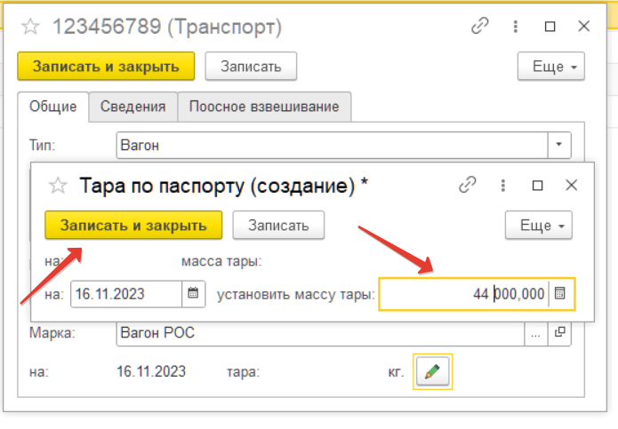Open the three-dot menu in the 'Тара по паспорту' dialog

click(x=502, y=186)
